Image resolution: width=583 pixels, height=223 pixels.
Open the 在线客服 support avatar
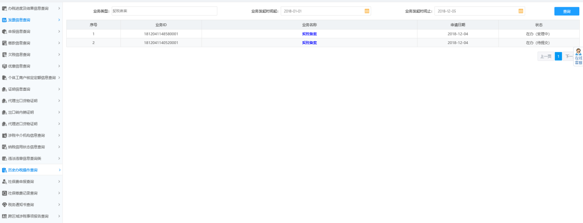(x=578, y=52)
